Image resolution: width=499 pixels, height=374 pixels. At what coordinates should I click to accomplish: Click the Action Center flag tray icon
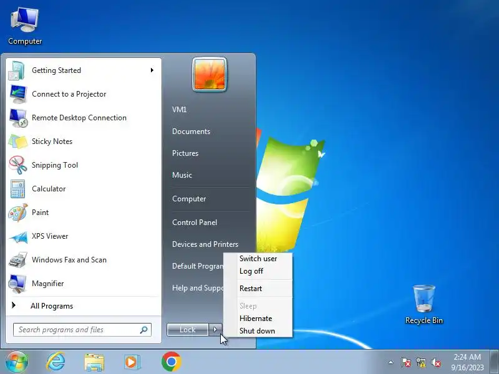405,362
